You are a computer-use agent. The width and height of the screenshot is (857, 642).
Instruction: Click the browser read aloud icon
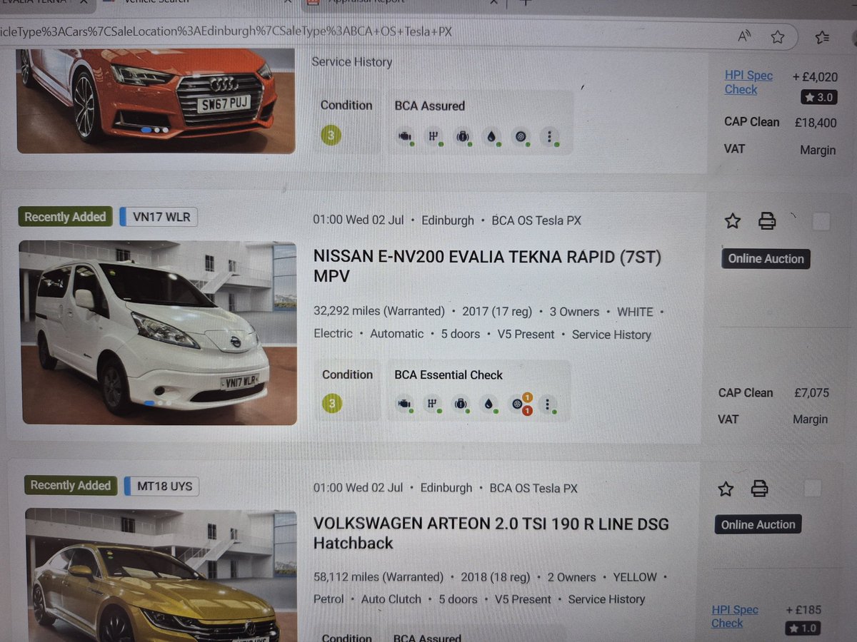(x=744, y=36)
